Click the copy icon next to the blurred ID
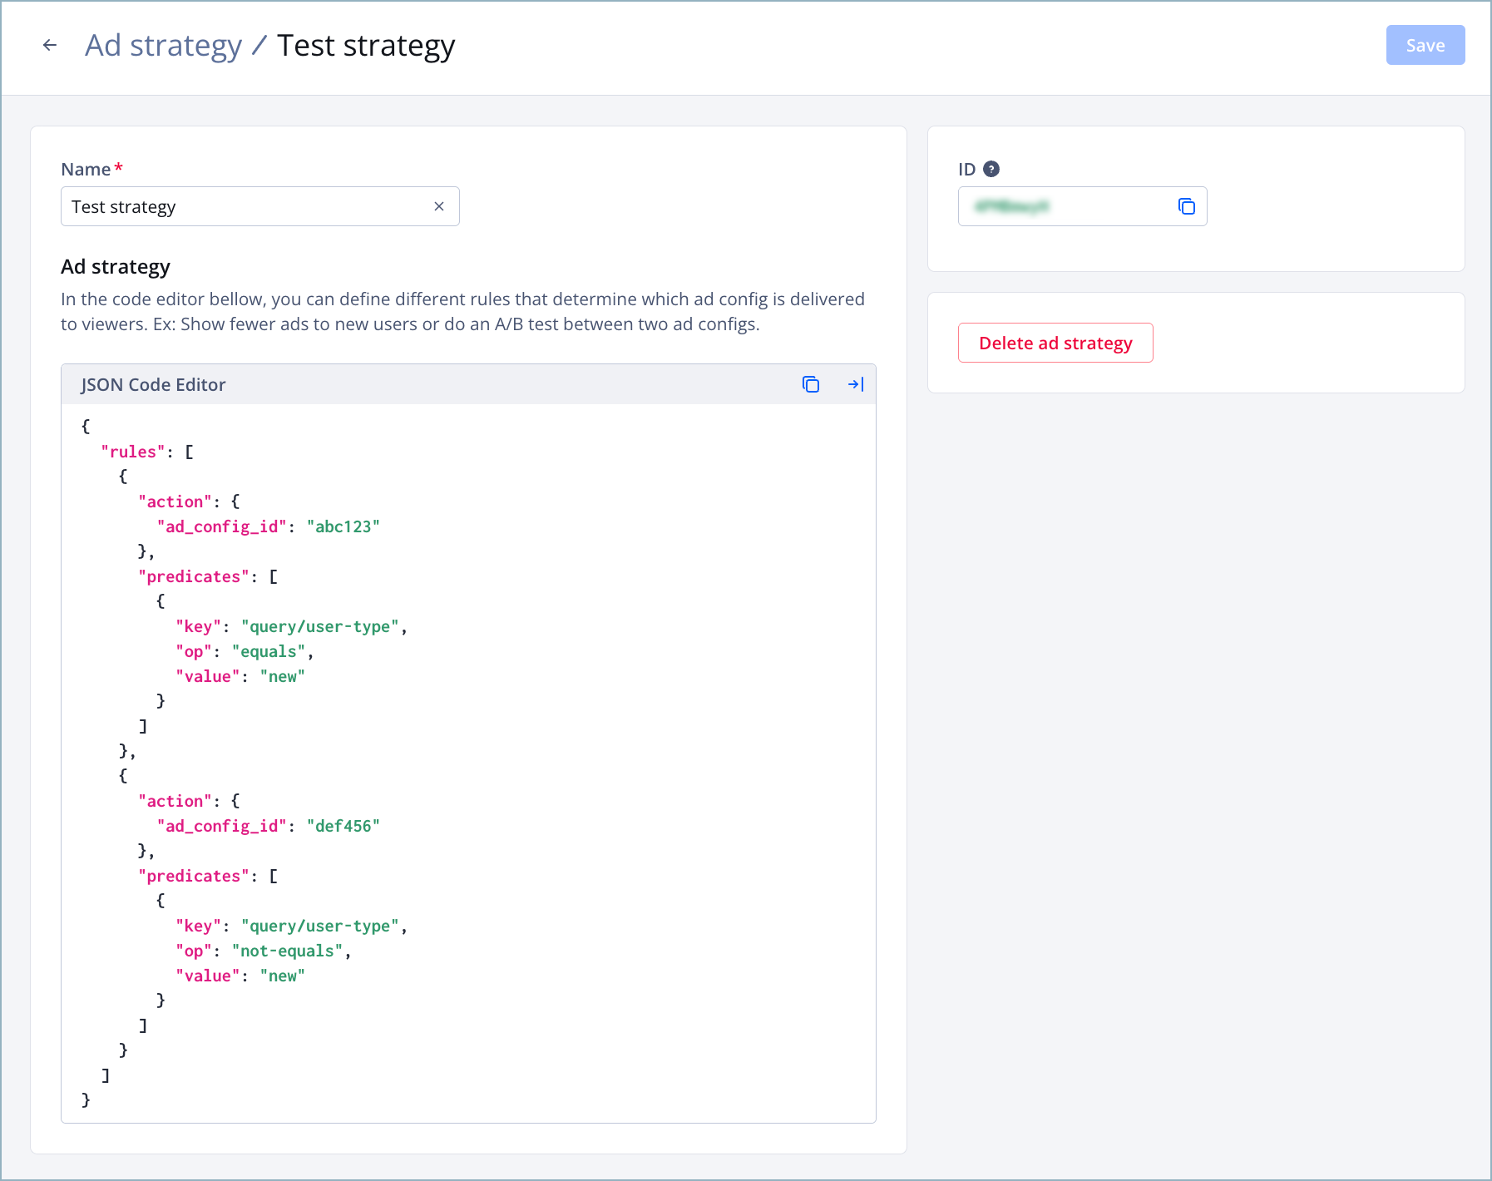The height and width of the screenshot is (1181, 1492). coord(1187,206)
